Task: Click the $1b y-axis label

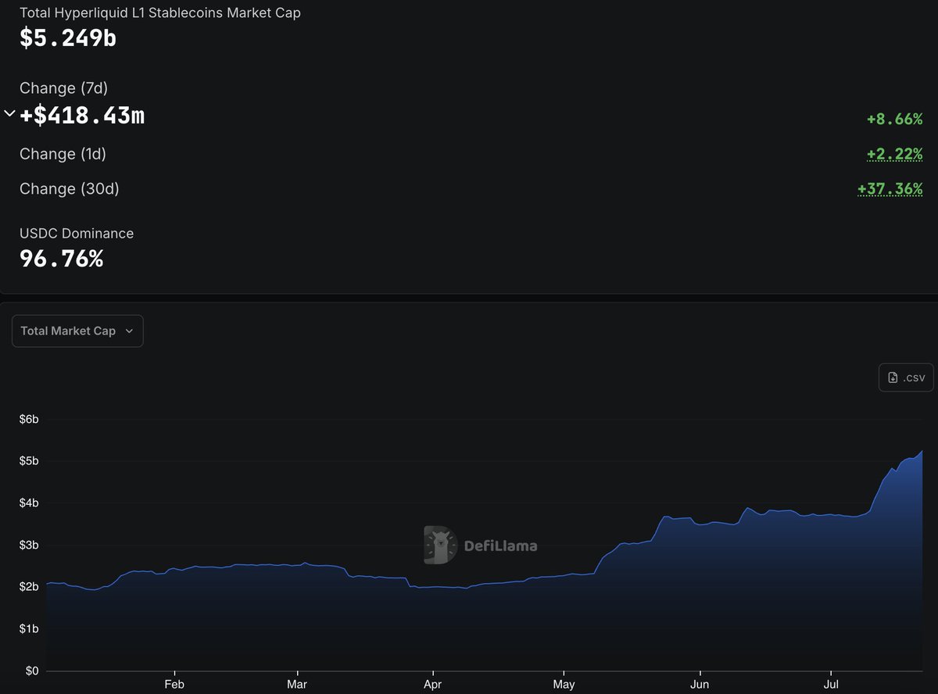Action: tap(29, 628)
